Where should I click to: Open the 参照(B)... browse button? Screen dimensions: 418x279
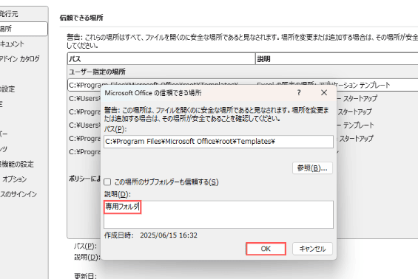click(312, 168)
